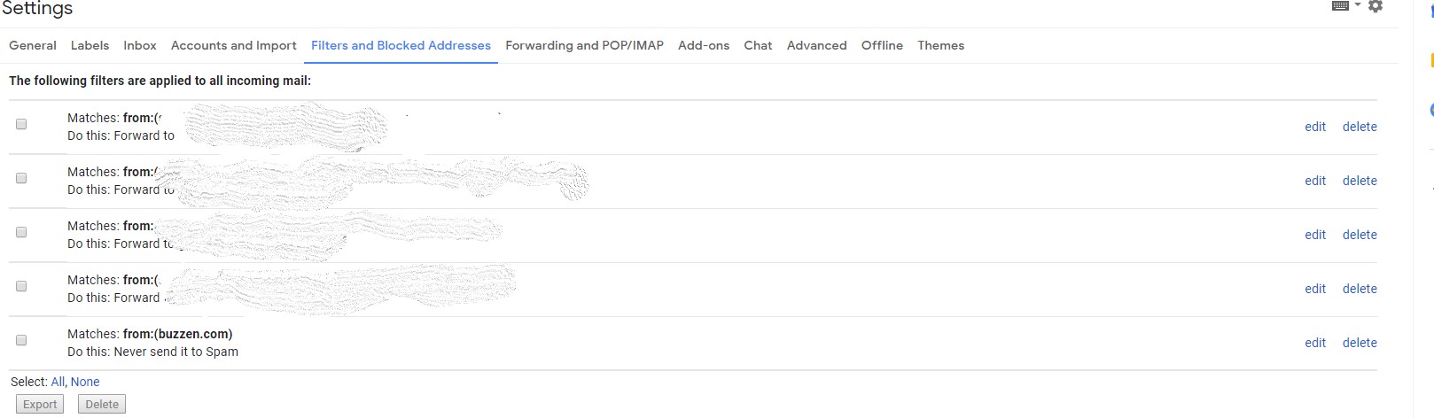Edit the buzzen.com filter

pos(1315,343)
